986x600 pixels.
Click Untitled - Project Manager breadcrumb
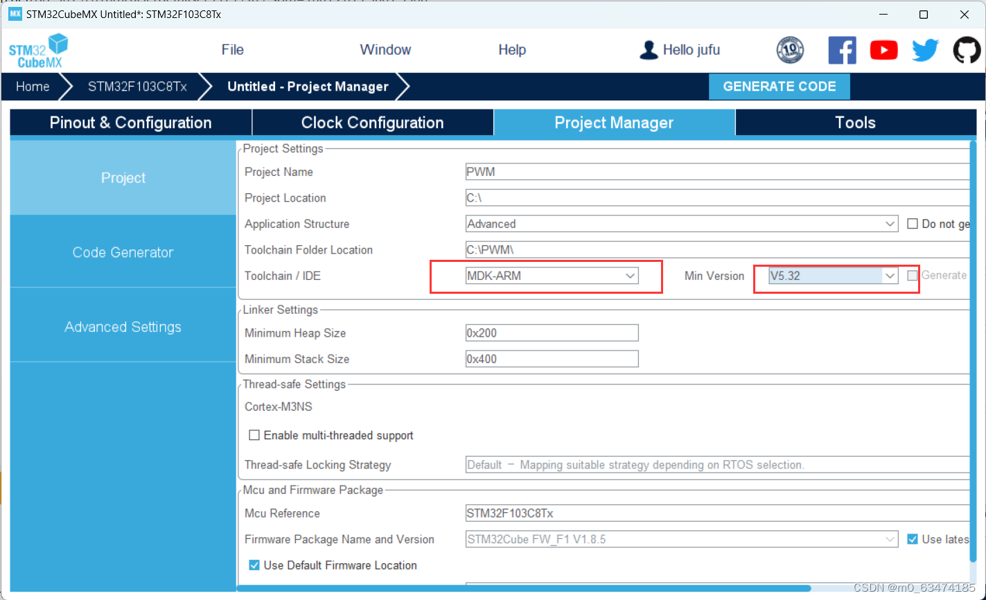click(308, 87)
